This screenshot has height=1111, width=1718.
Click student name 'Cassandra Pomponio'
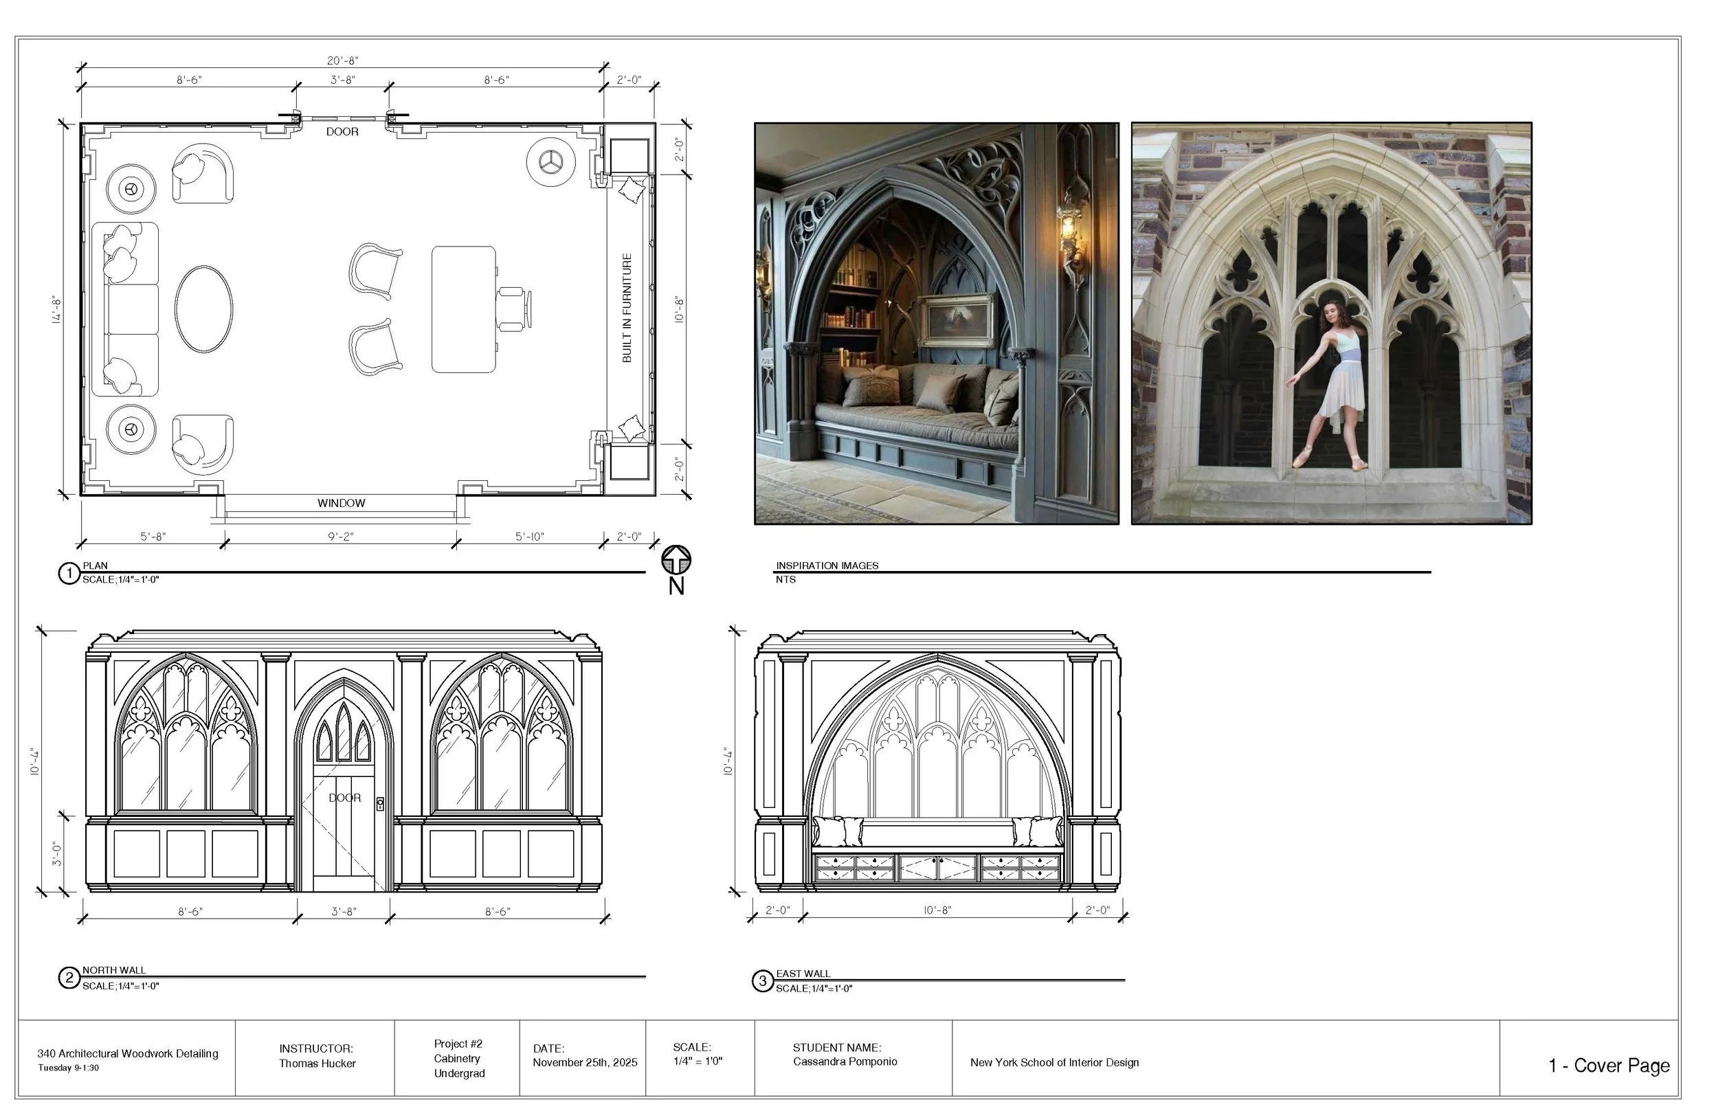[x=845, y=1062]
